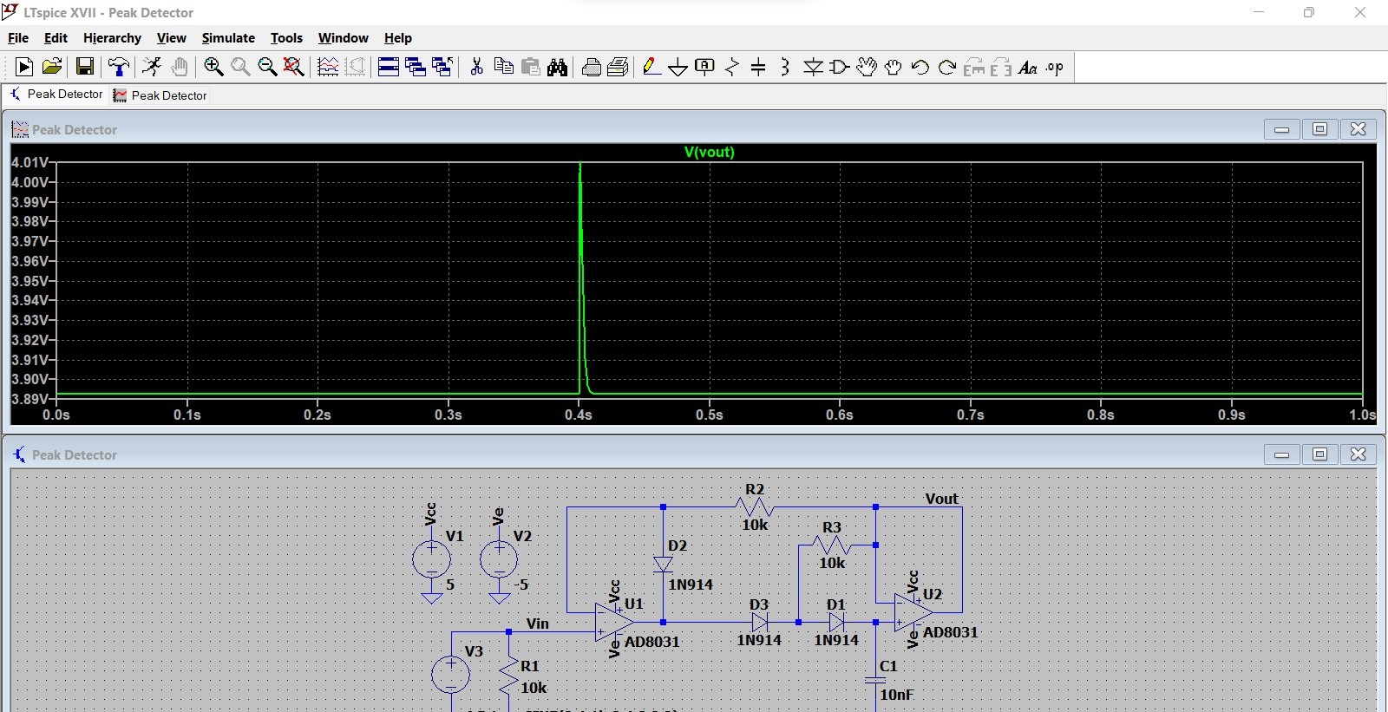Switch to the Peak Detector schematic tab

(56, 95)
